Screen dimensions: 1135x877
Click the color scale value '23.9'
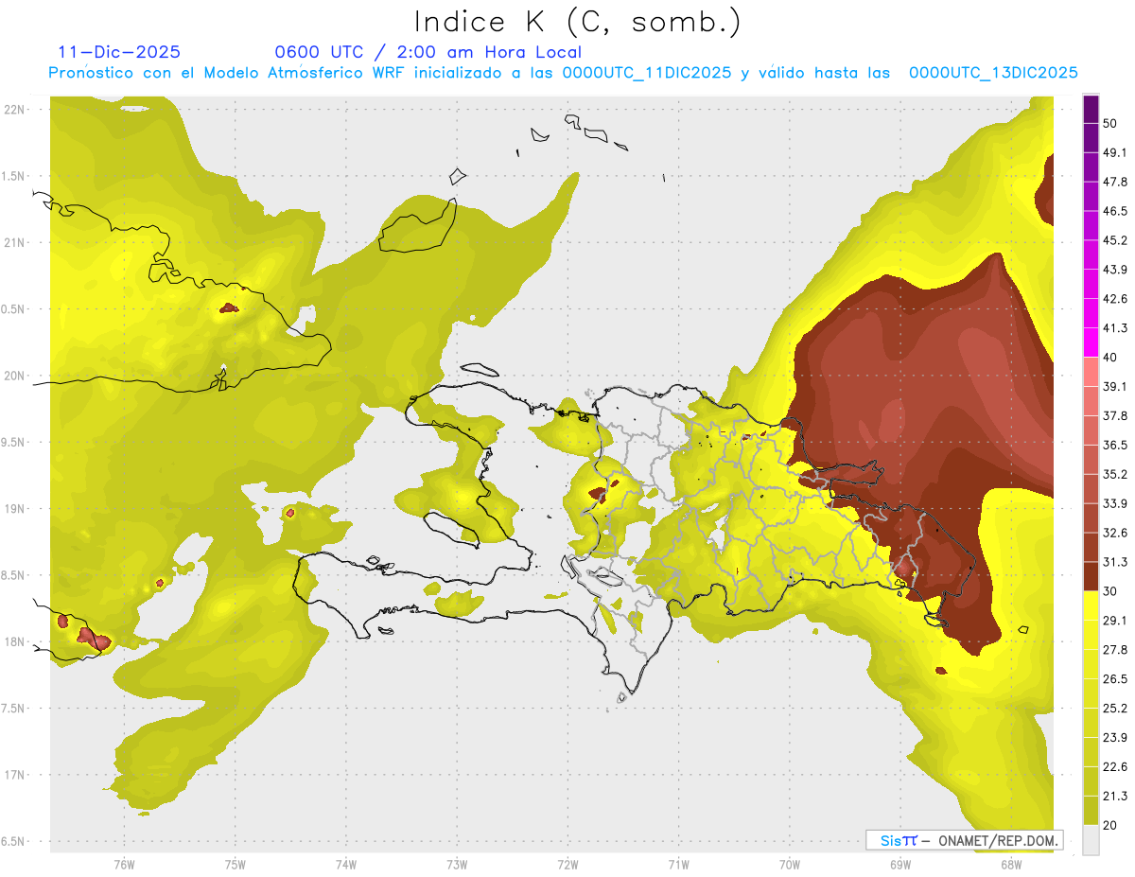pyautogui.click(x=1115, y=738)
